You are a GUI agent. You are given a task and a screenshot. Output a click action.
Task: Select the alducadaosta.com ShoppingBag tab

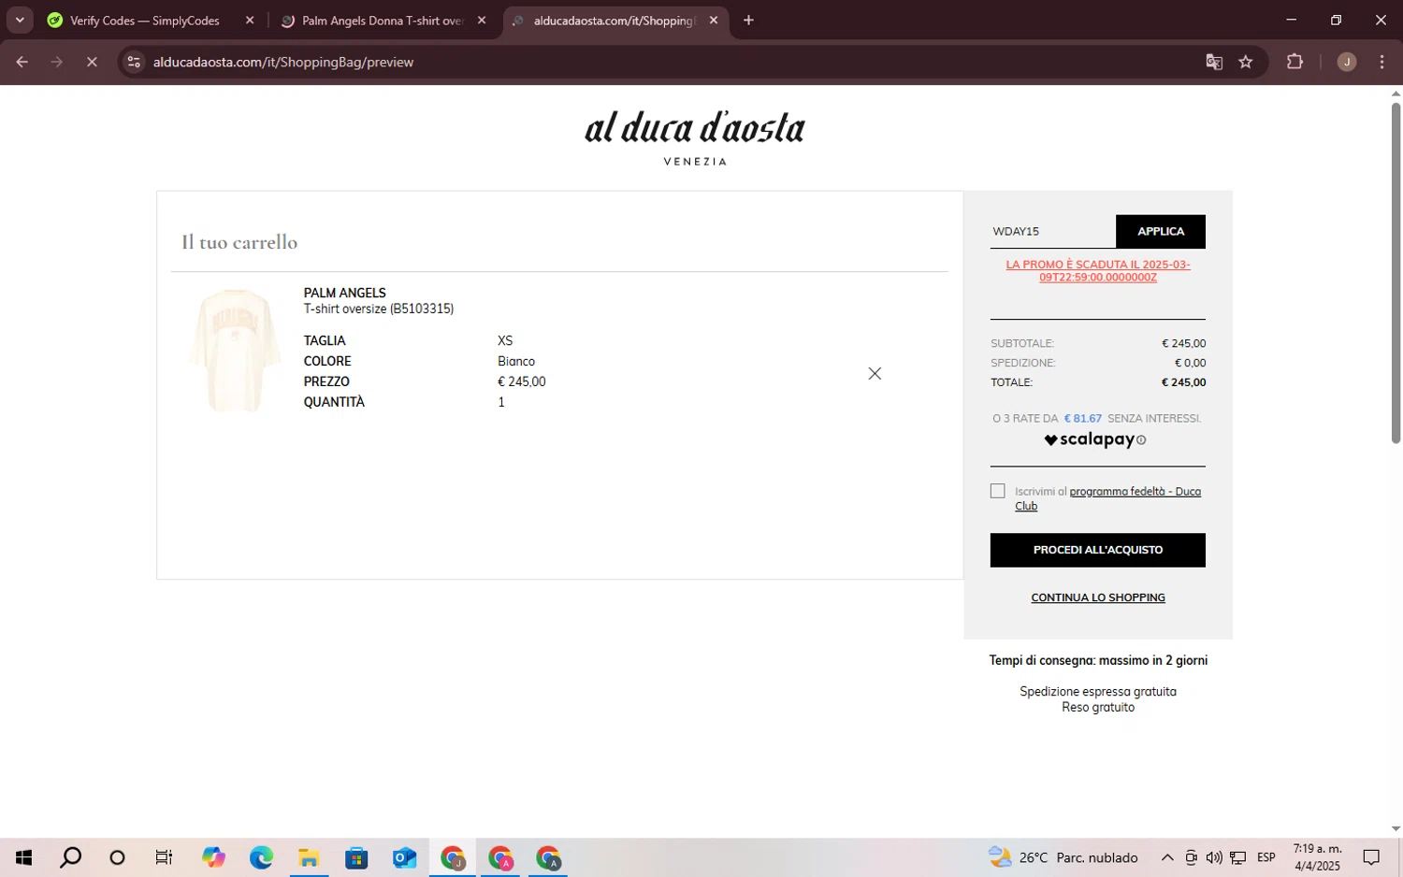(x=614, y=21)
